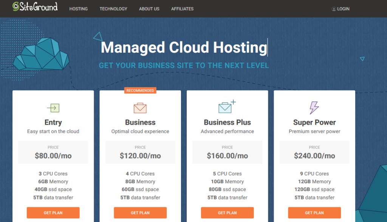Click the $160.00/mo price
Screen dimensions: 387x222
[x=227, y=156]
